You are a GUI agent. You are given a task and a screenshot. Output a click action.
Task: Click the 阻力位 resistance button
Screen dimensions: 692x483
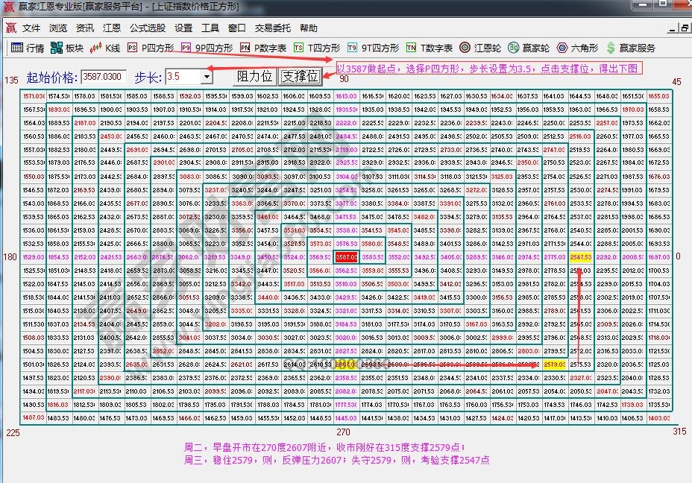pos(254,77)
